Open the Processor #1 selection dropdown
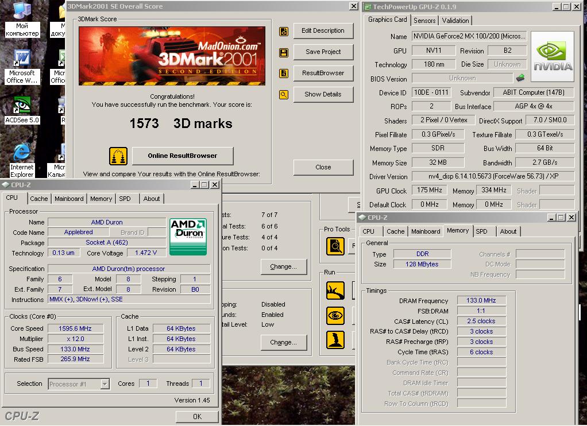The image size is (587, 426). pos(105,384)
